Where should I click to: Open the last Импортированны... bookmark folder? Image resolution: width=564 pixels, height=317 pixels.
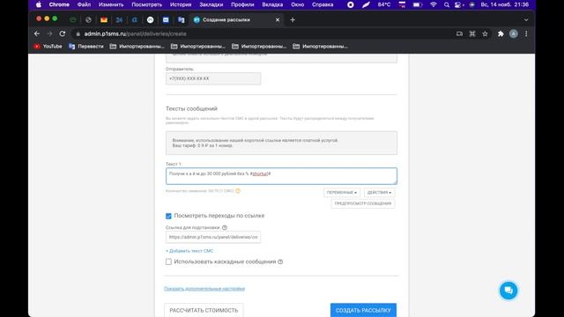click(x=321, y=47)
